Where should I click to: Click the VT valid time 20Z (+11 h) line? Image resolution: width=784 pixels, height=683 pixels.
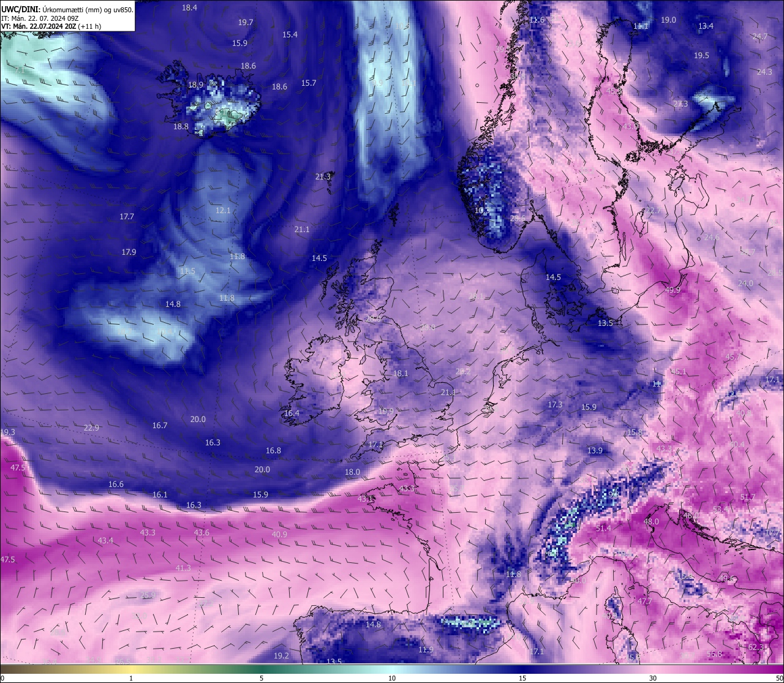click(51, 26)
